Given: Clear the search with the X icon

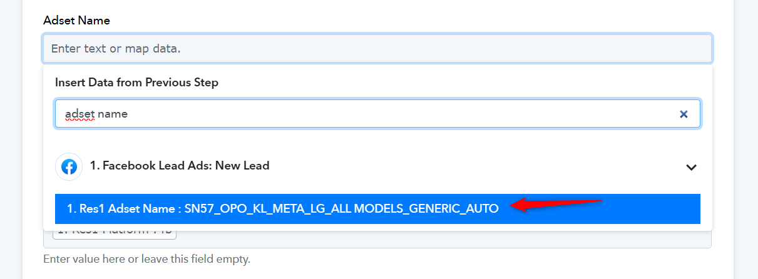Looking at the screenshot, I should pos(684,114).
